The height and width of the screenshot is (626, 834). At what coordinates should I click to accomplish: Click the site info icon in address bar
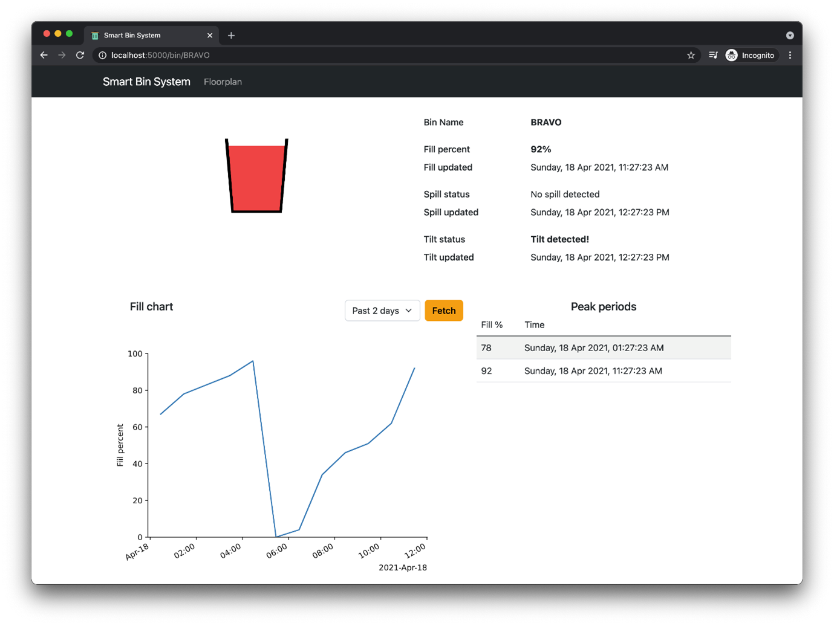(102, 55)
